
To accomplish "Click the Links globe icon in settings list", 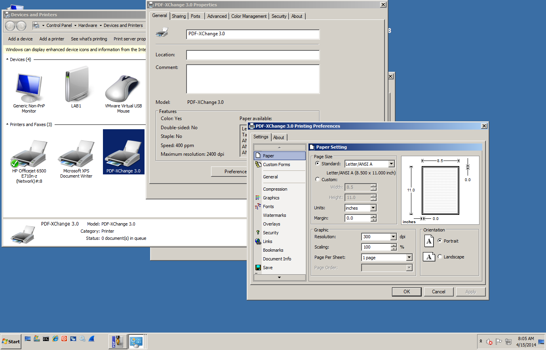I will click(x=258, y=241).
